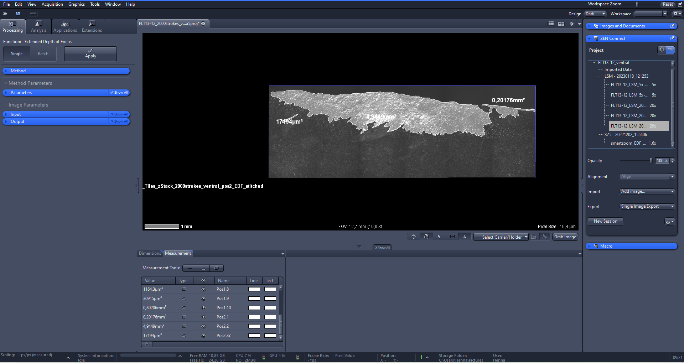Select Batch processing mode
The width and height of the screenshot is (684, 363).
click(43, 54)
